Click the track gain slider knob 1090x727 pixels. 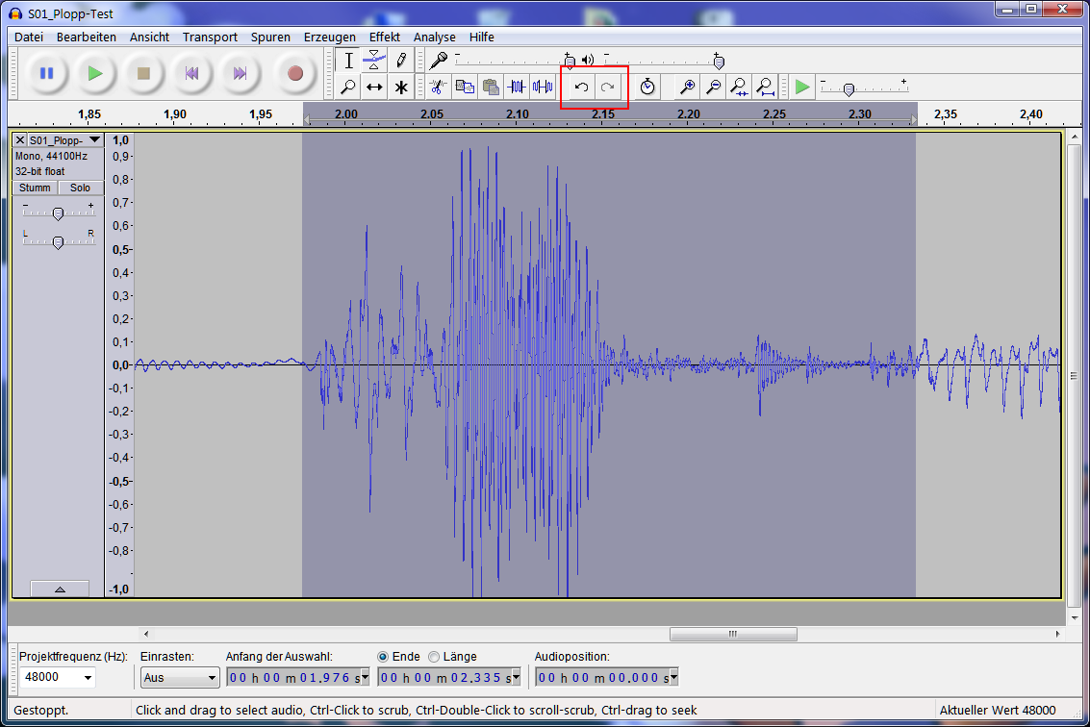click(x=59, y=213)
